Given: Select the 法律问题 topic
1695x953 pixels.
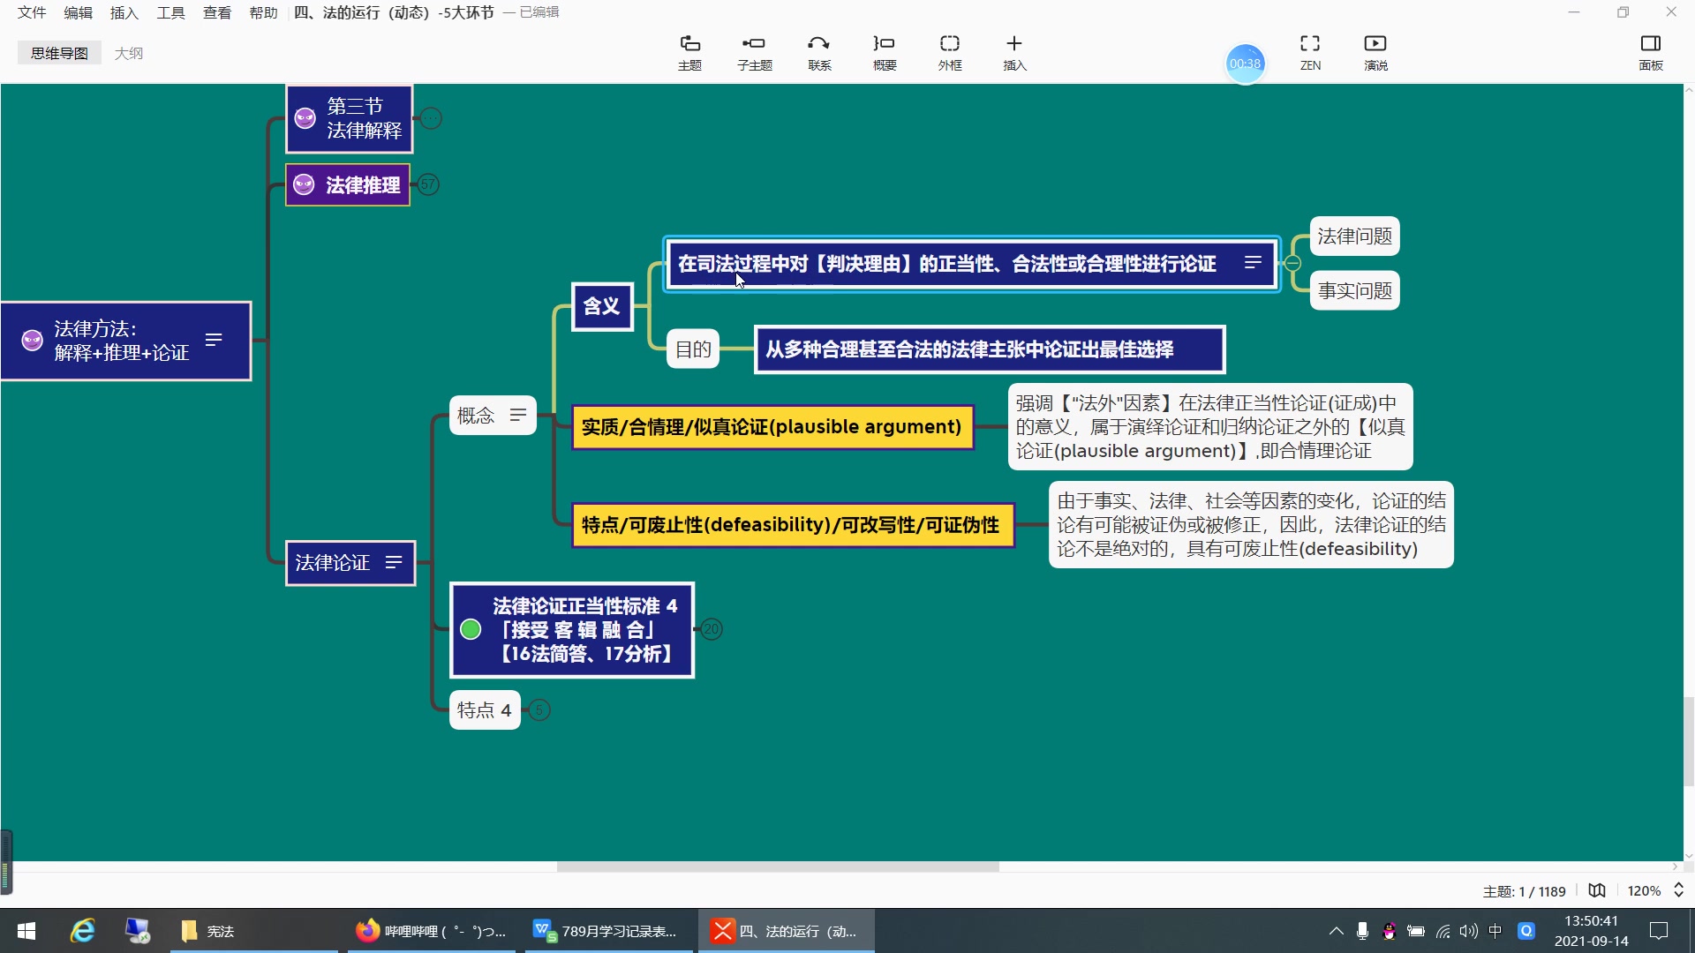Looking at the screenshot, I should [x=1354, y=236].
